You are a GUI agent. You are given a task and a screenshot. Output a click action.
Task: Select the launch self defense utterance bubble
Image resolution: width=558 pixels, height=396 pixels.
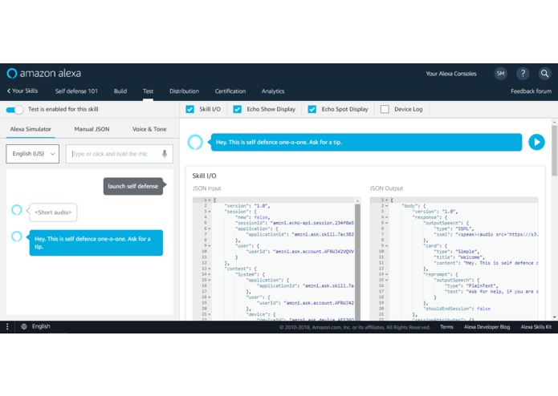click(x=133, y=186)
